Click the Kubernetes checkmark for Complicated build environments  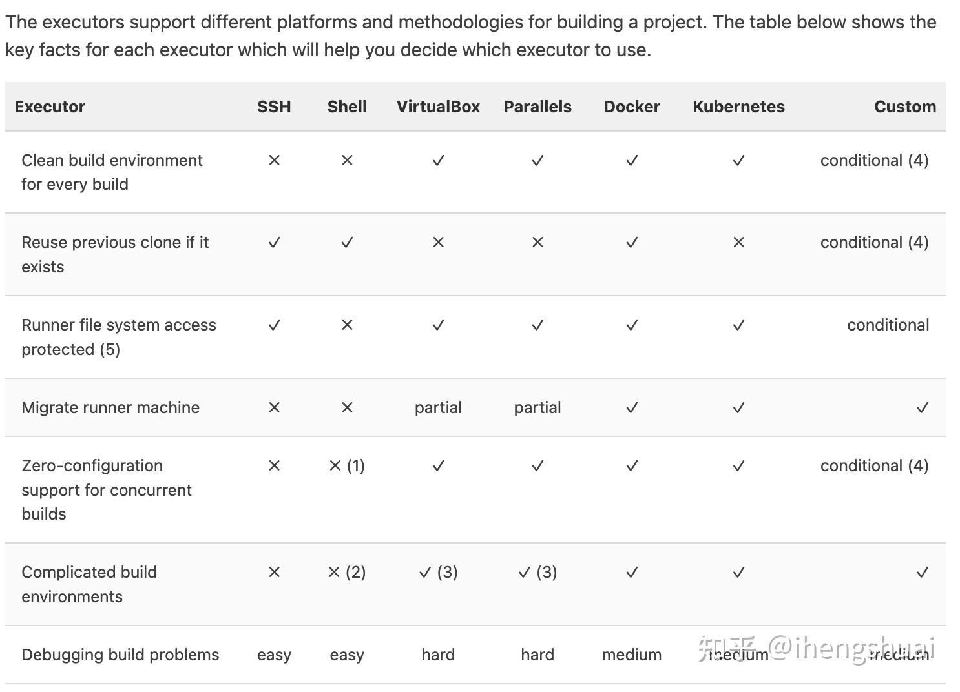738,572
